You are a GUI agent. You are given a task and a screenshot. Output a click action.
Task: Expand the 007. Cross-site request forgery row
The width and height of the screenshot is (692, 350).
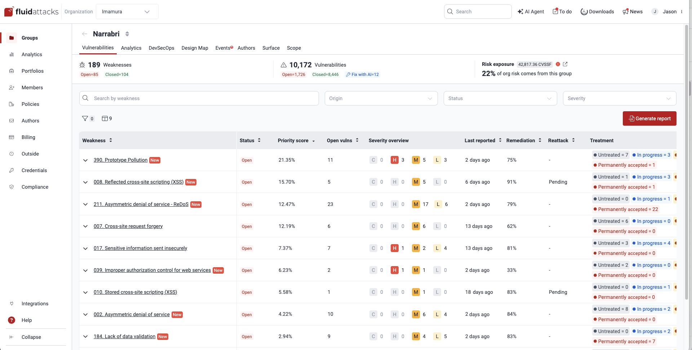coord(85,226)
